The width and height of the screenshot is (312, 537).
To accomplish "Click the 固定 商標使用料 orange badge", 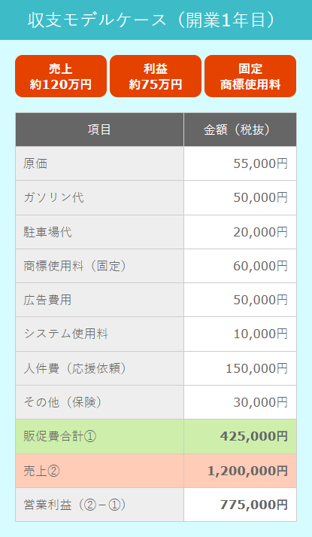I will click(x=250, y=76).
